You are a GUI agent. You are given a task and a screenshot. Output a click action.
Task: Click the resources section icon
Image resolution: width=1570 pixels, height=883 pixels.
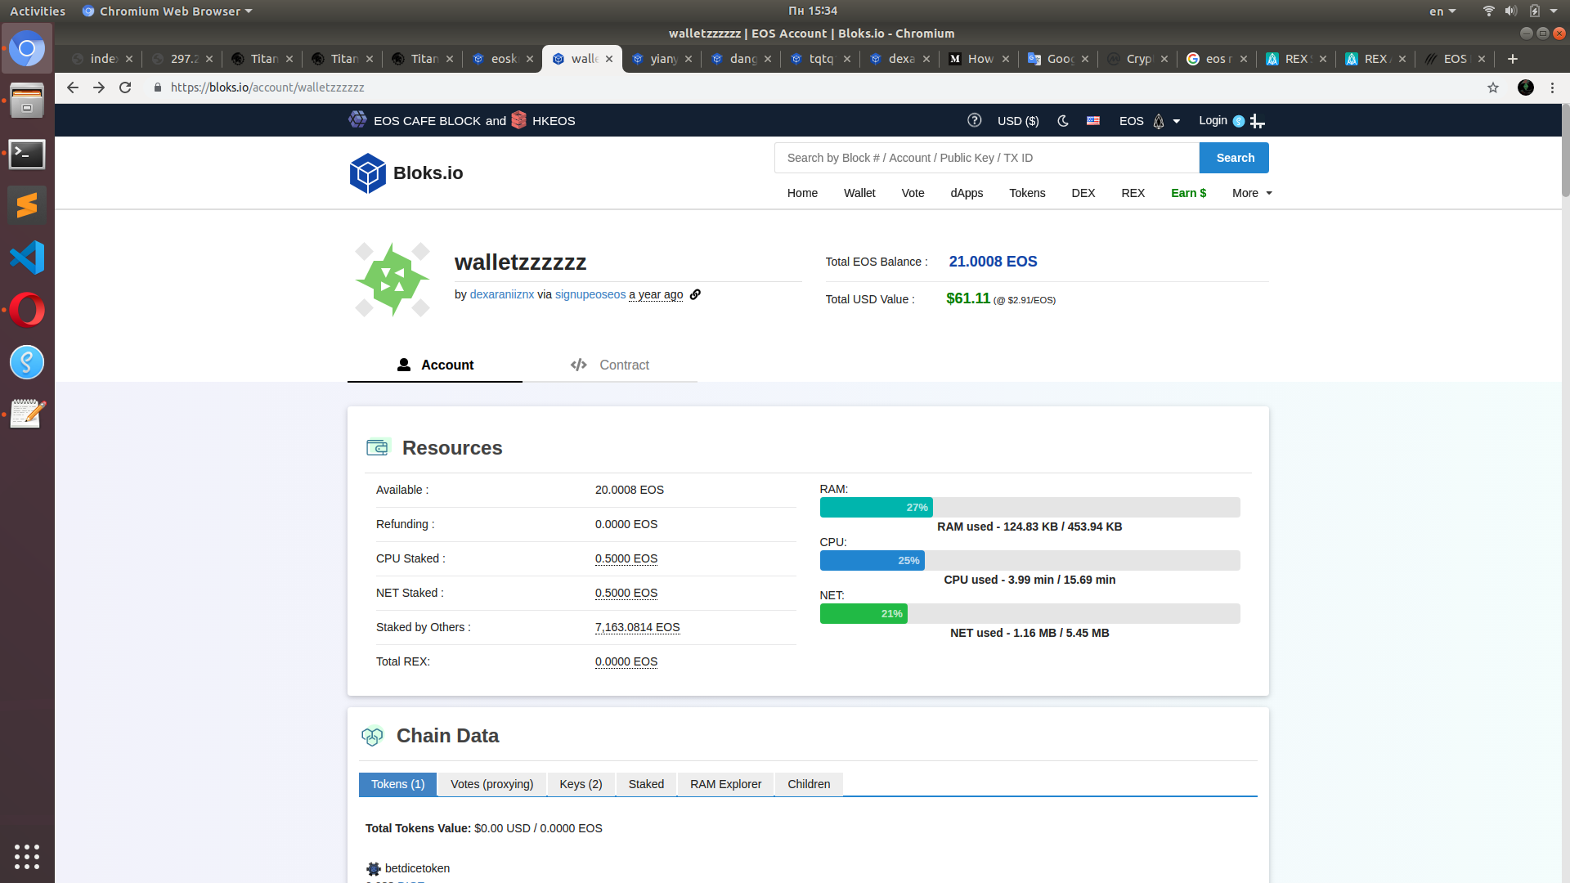click(x=378, y=446)
